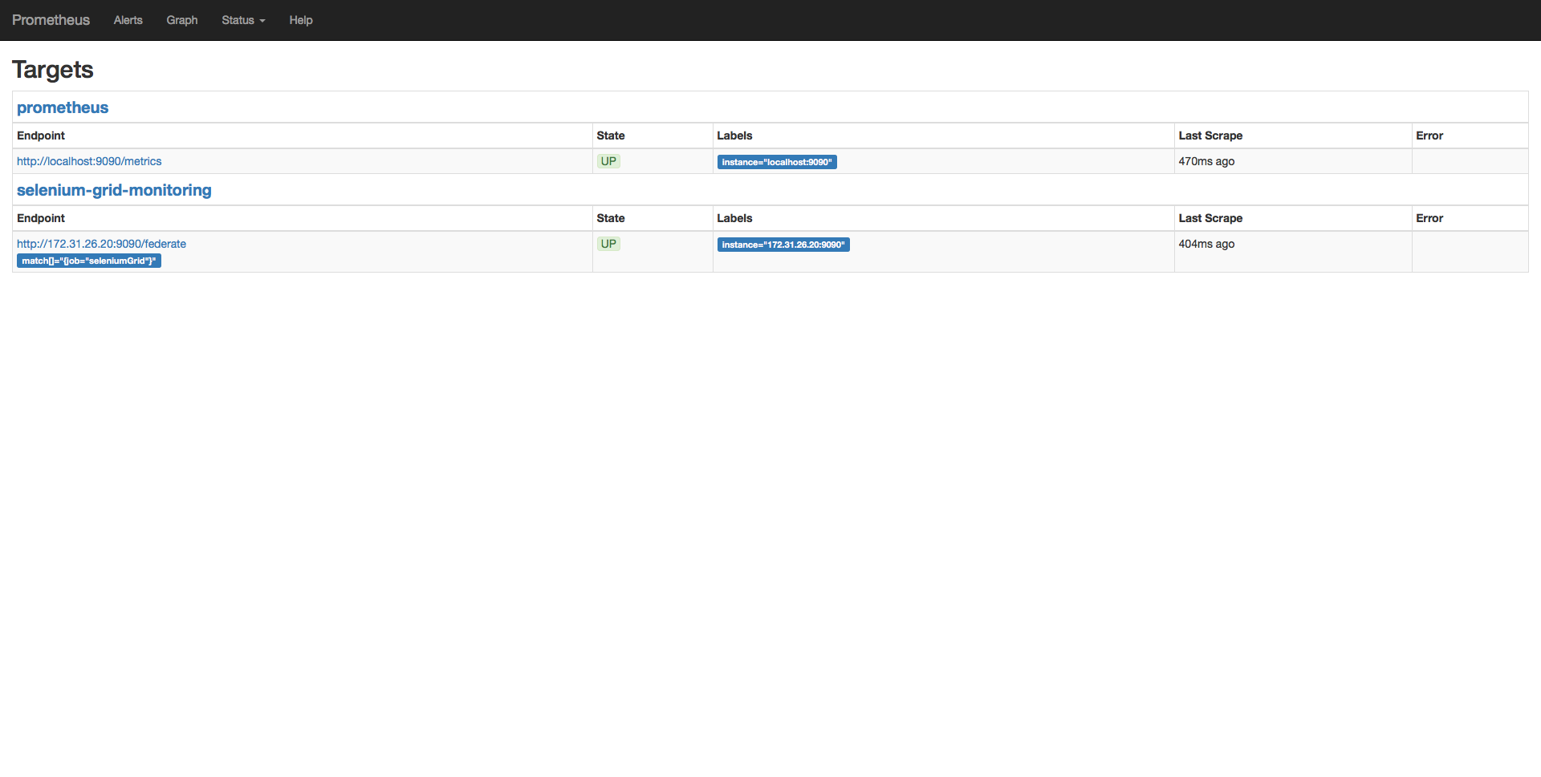Image resolution: width=1541 pixels, height=777 pixels.
Task: Click the instance="172.31.26.20:9090" label badge
Action: (x=783, y=245)
